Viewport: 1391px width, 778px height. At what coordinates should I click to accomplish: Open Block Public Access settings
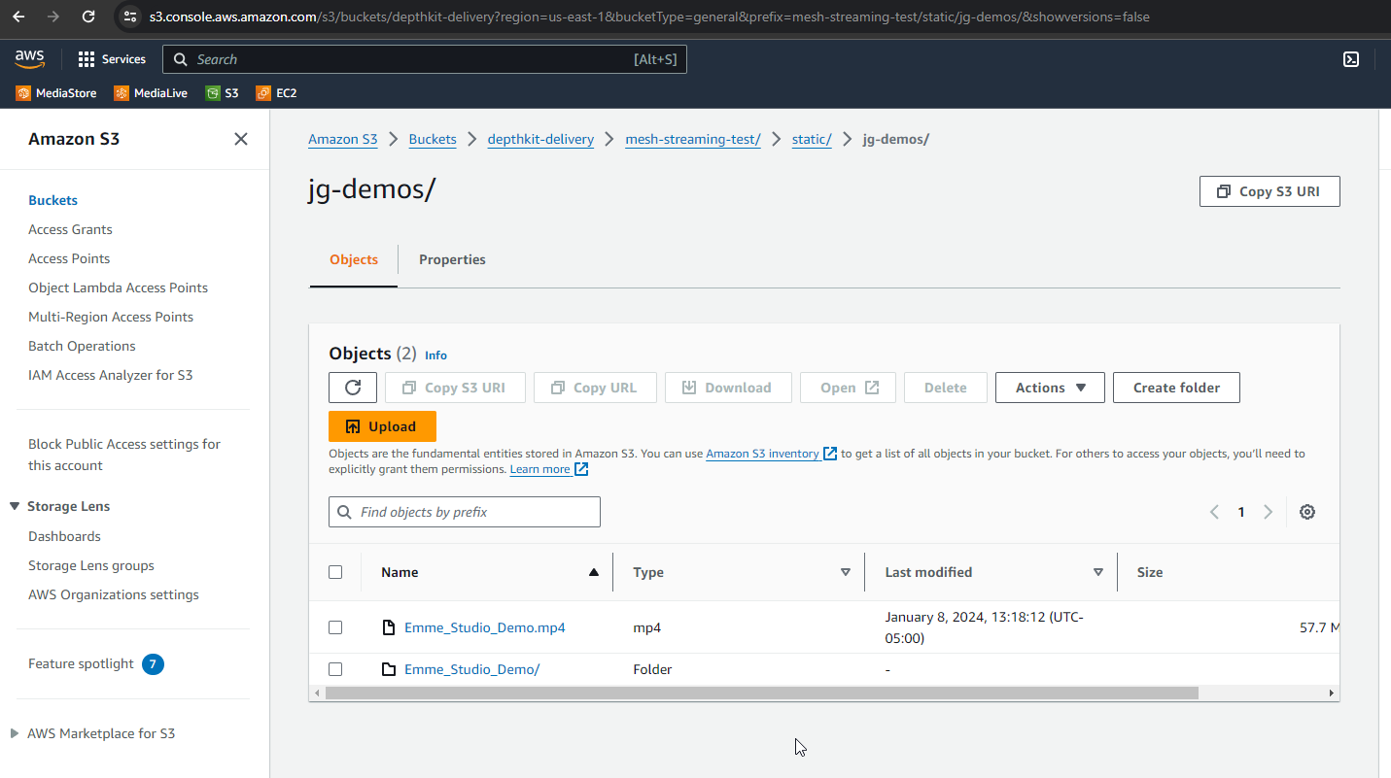click(124, 455)
